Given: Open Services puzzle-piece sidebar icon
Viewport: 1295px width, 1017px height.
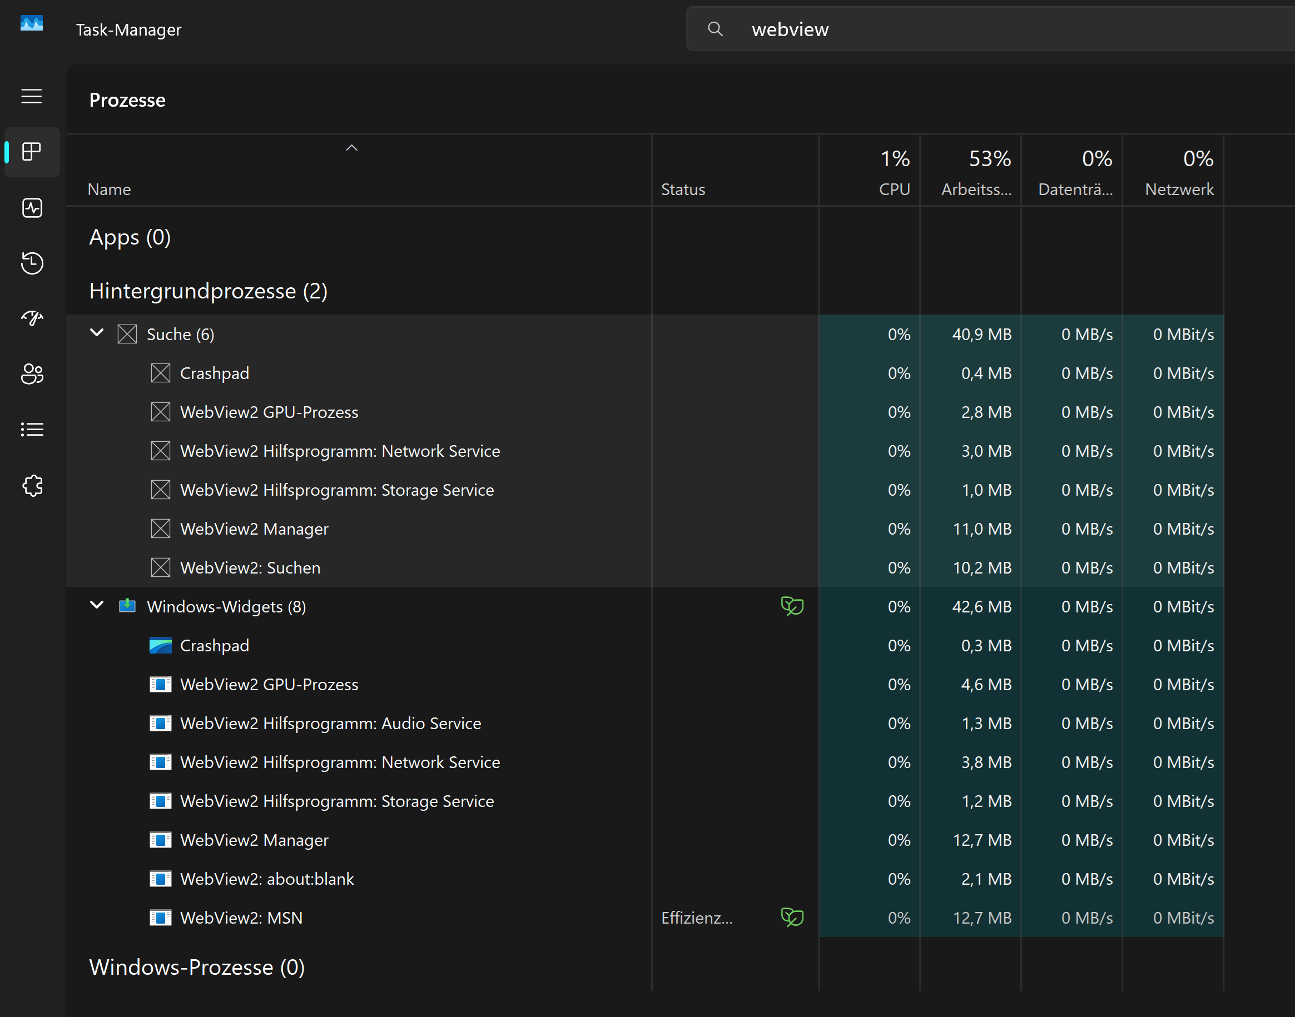Looking at the screenshot, I should point(32,485).
